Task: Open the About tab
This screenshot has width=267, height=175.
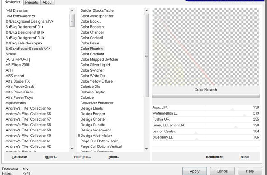Action: pyautogui.click(x=48, y=2)
